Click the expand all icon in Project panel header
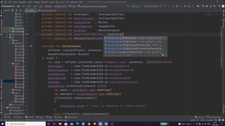Image resolution: width=225 pixels, height=126 pixels. pos(17,10)
